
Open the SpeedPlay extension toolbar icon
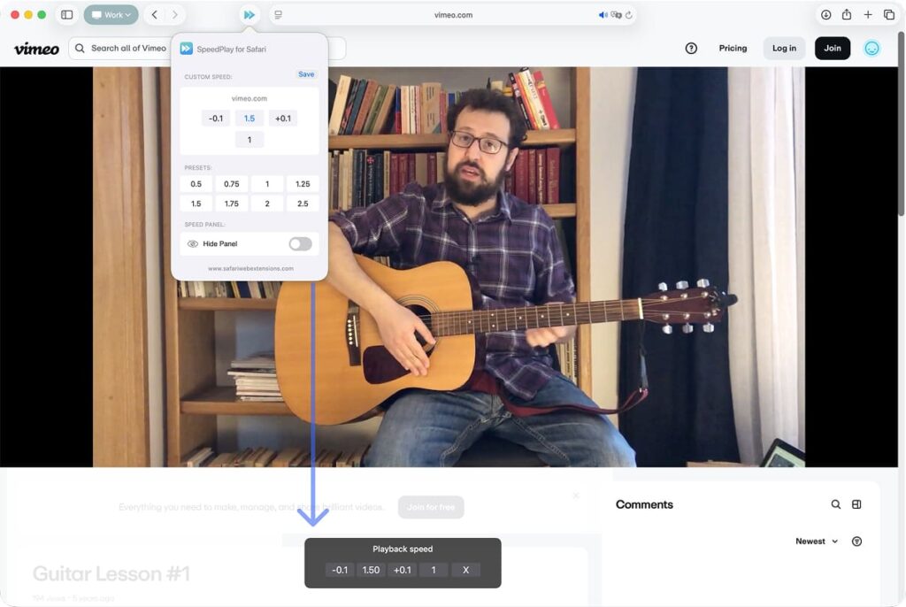(249, 15)
